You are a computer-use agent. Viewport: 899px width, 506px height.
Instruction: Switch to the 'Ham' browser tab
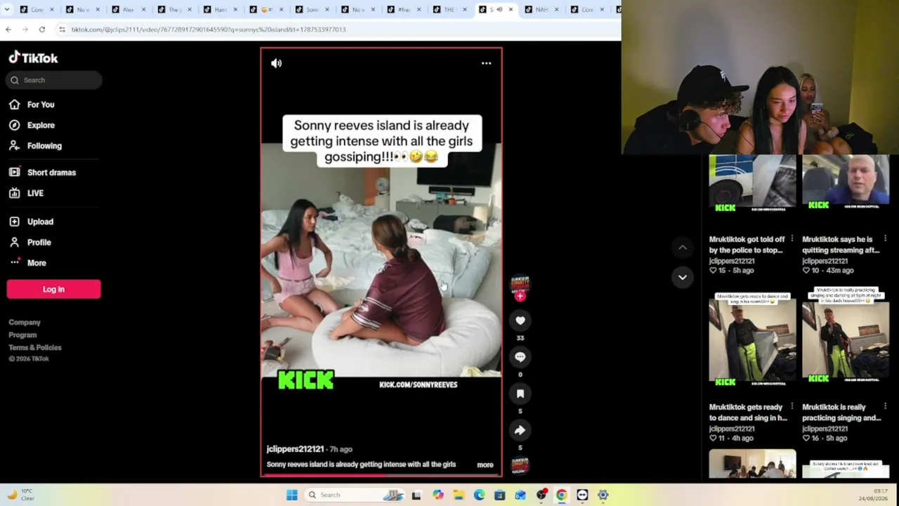220,10
